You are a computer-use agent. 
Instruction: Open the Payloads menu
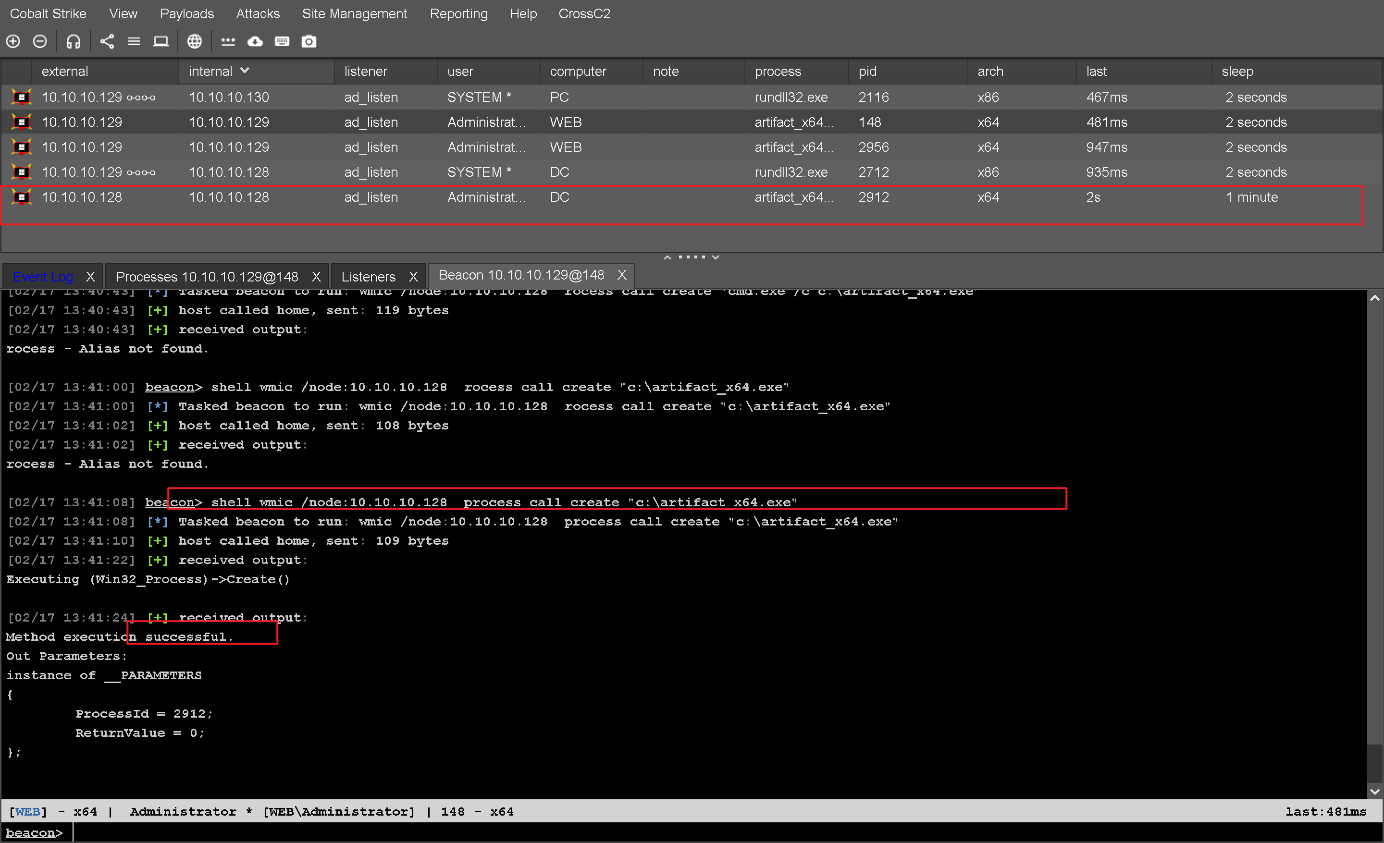(x=186, y=13)
